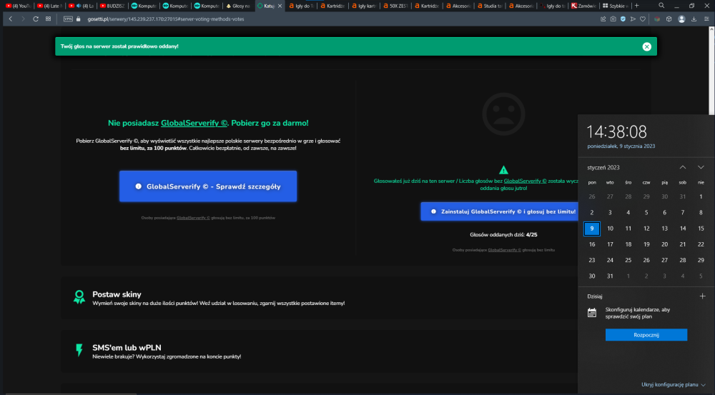Switch to the '(4) YouTu' tab
Image resolution: width=715 pixels, height=395 pixels.
pos(19,6)
